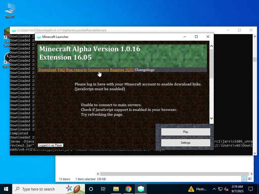Open the Register (QA) link
Screen dimensions: 259x194
(122, 70)
